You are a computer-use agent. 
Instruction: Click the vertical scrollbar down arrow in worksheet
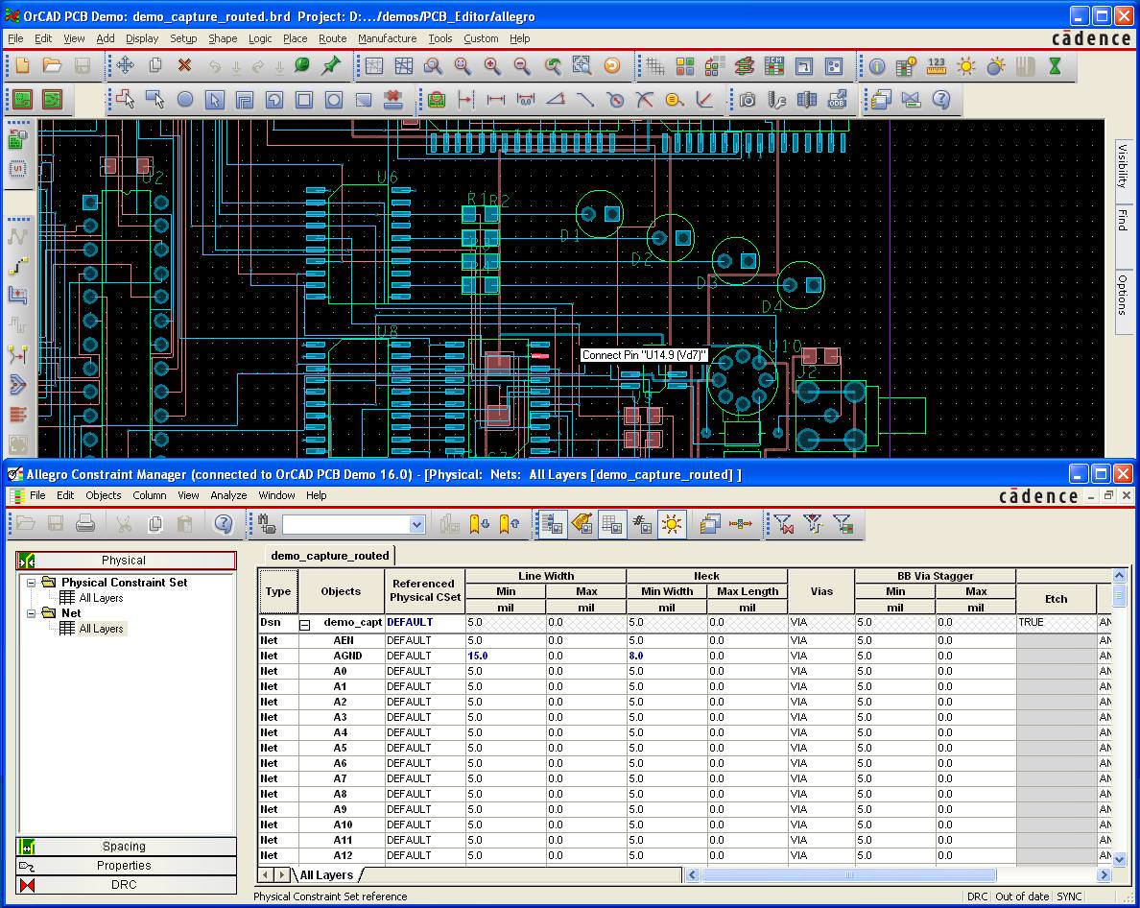pos(1119,858)
